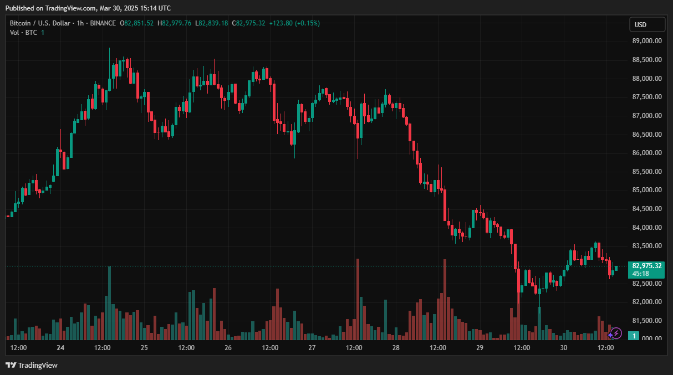Click the green 82,975.32 current price tag
Screen dimensions: 673x375
point(646,266)
